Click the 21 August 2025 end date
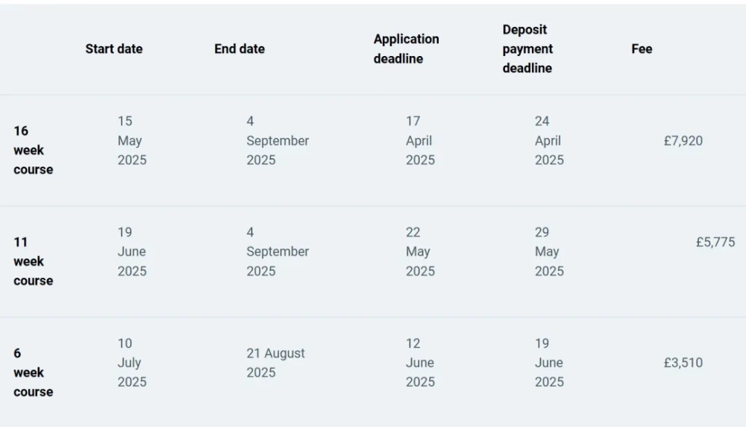This screenshot has height=427, width=746. [x=275, y=363]
